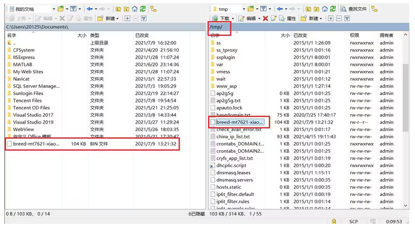The width and height of the screenshot is (415, 228).
Task: Go back in the remote panel history
Action: click(280, 9)
